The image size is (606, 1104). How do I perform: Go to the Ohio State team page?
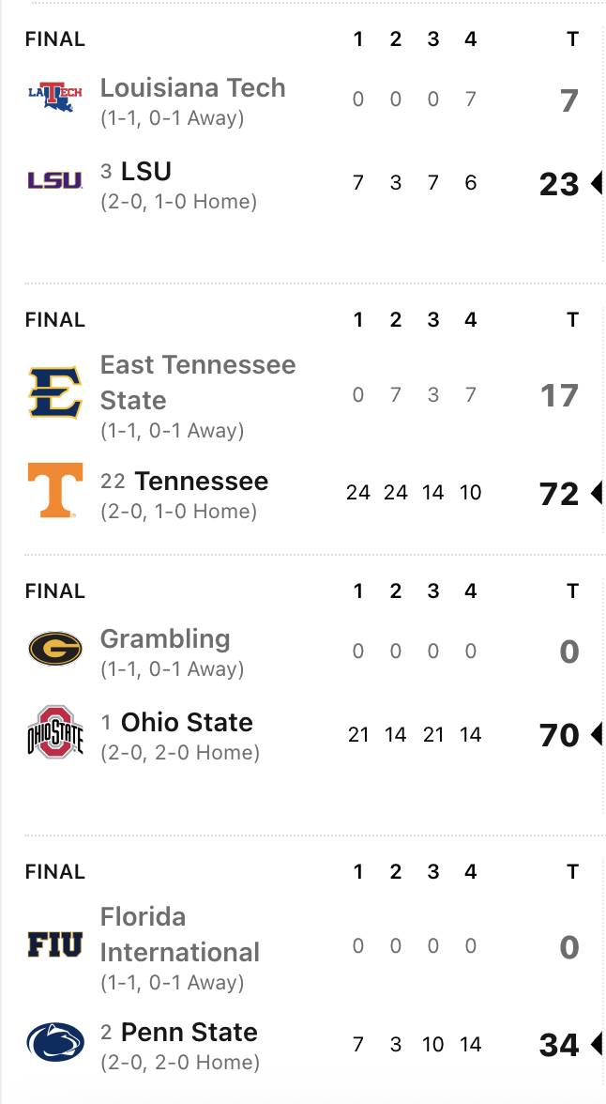pyautogui.click(x=187, y=723)
